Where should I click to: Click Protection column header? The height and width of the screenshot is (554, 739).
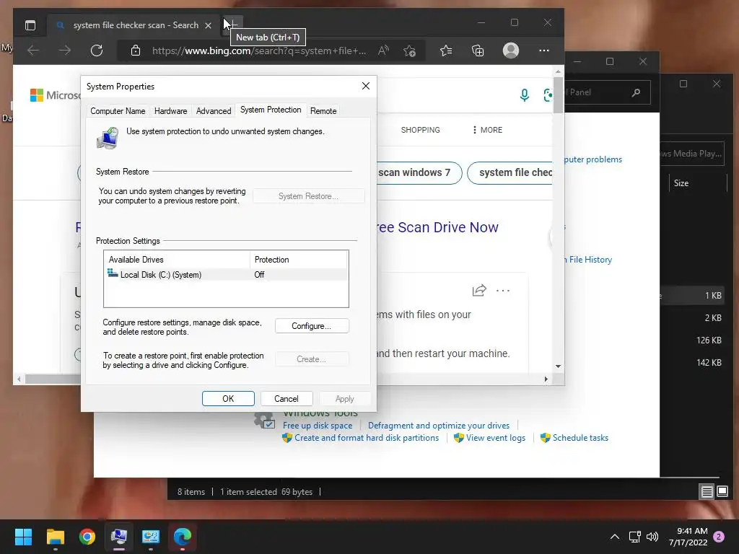[x=298, y=260]
